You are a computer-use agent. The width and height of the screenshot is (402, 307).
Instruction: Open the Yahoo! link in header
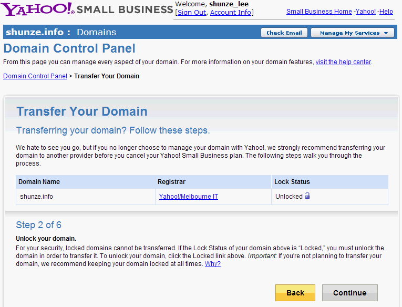366,12
